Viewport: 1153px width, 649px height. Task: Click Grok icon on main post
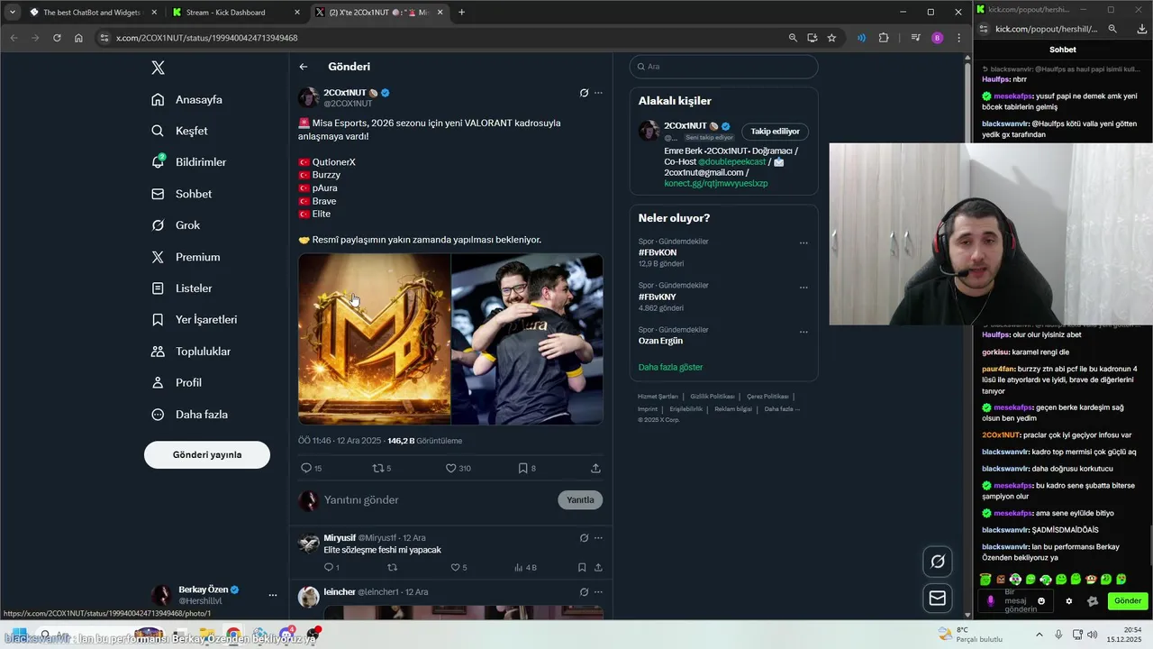(584, 93)
